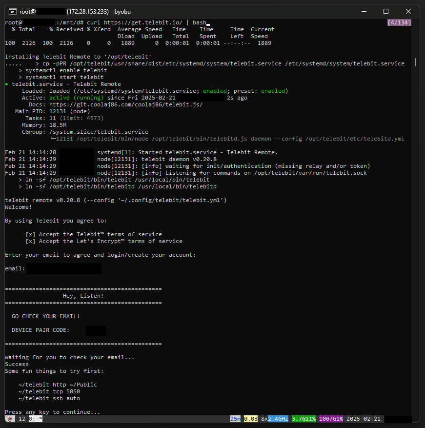Click the terminal app icon in title bar
The width and height of the screenshot is (425, 428).
tap(13, 11)
